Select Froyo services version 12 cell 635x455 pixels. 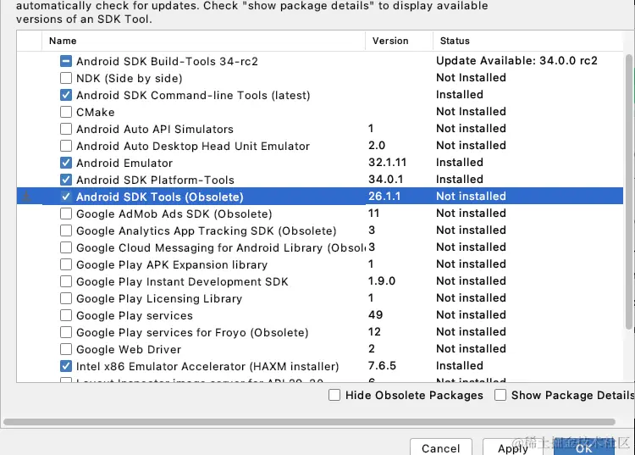pos(374,332)
